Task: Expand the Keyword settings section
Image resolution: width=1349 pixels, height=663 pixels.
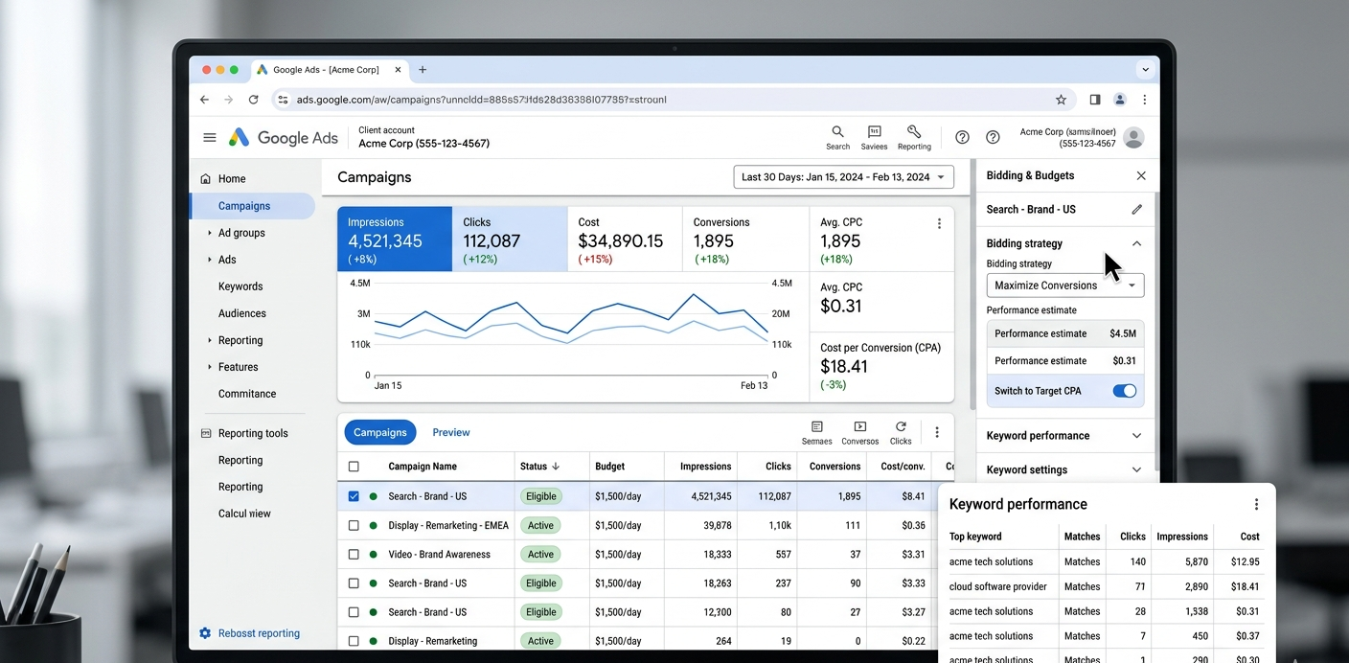Action: (1064, 469)
